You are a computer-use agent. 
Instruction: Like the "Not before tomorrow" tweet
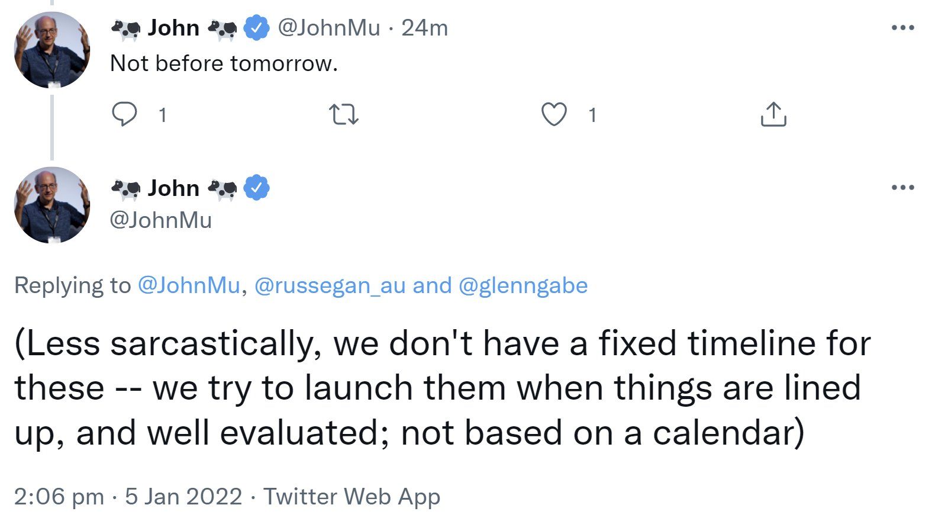pos(554,114)
